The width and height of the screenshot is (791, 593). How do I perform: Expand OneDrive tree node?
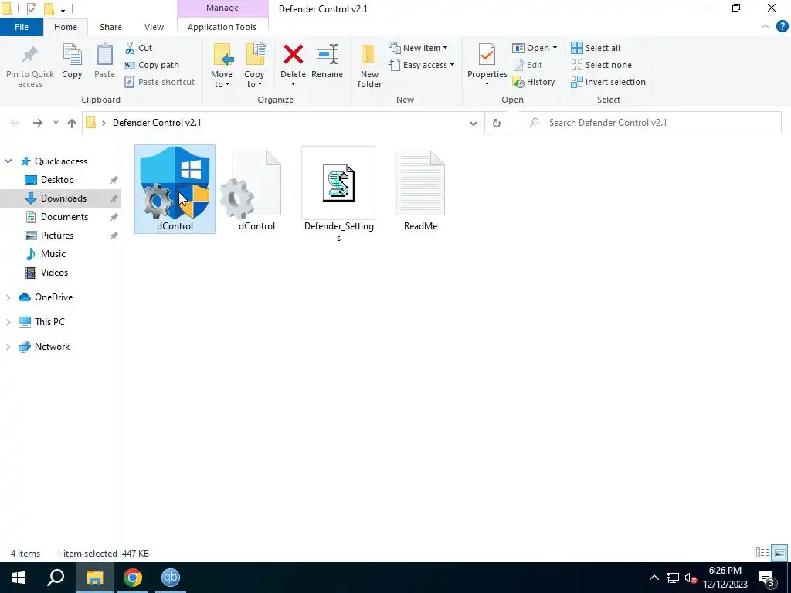coord(8,297)
